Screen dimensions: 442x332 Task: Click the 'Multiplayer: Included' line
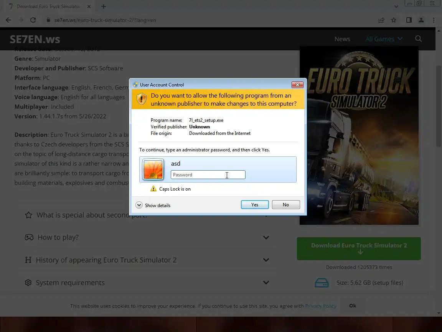(44, 107)
